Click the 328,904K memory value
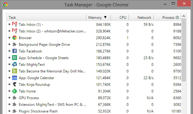Screen dimensions: 193x114 tap(103, 31)
